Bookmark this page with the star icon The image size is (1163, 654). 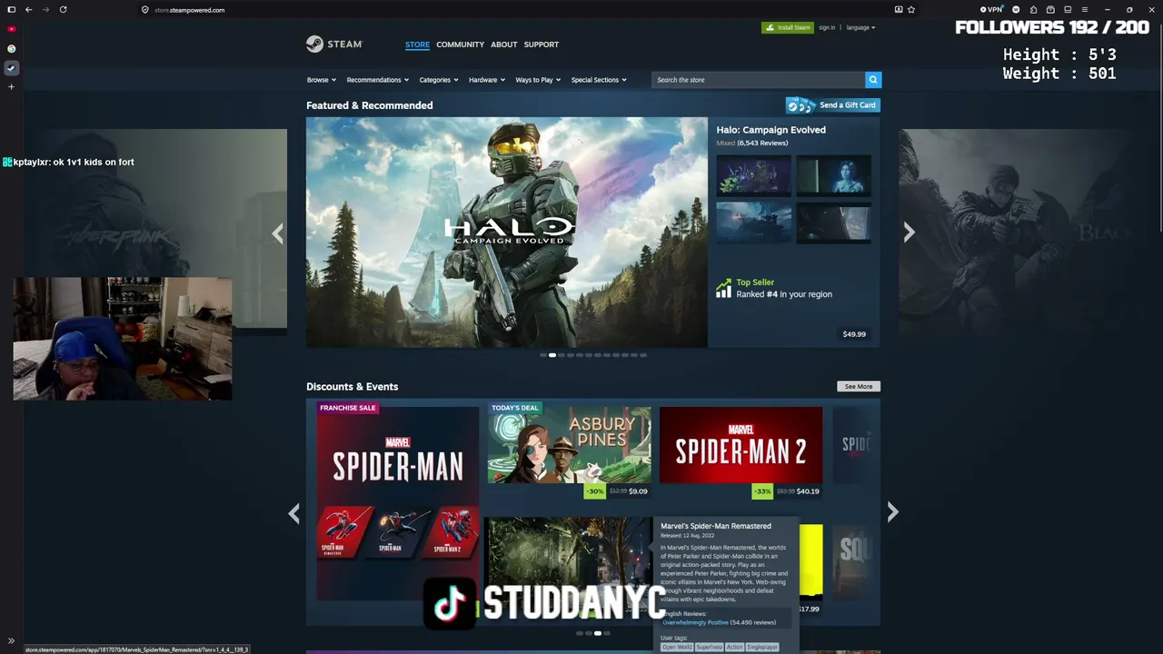[x=911, y=10]
